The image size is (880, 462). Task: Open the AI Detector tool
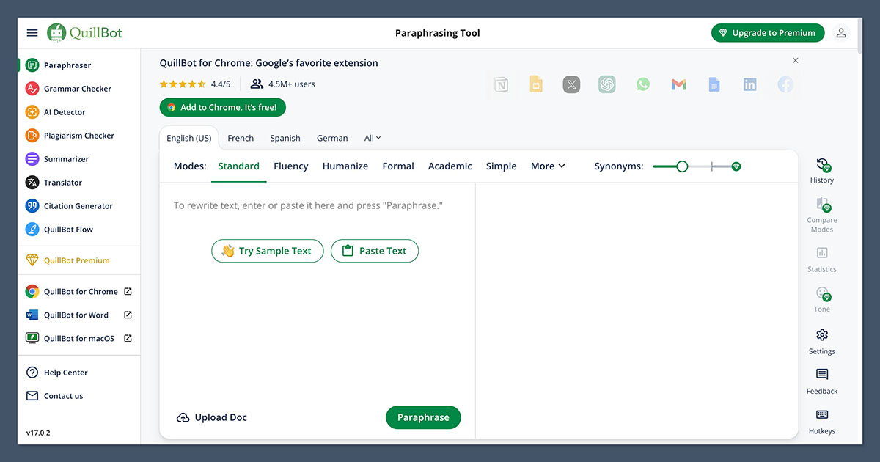point(65,112)
